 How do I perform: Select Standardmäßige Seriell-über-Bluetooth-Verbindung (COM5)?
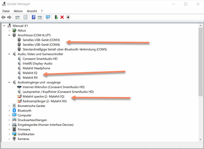65,49
